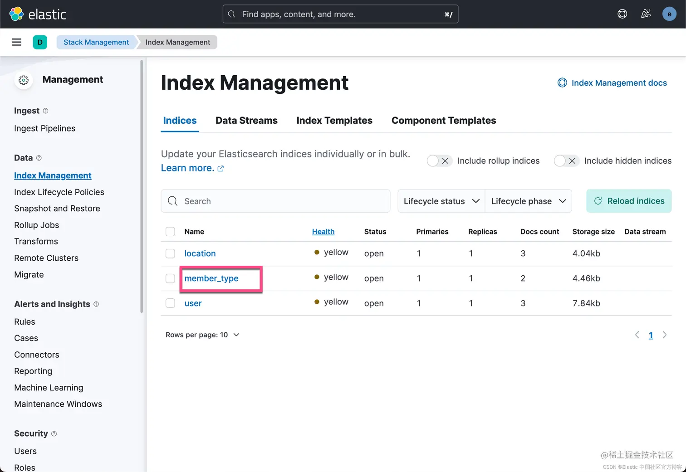This screenshot has height=472, width=686.
Task: Toggle the hamburger navigation menu
Action: pyautogui.click(x=16, y=42)
